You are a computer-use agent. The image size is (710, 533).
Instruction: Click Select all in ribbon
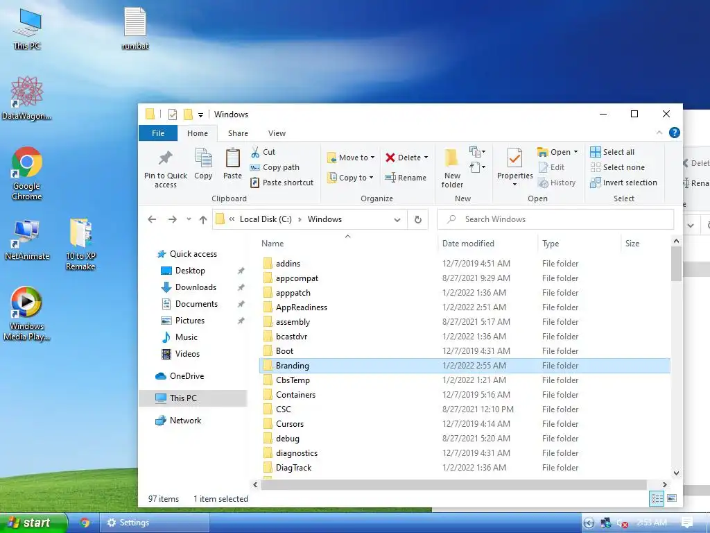(612, 152)
